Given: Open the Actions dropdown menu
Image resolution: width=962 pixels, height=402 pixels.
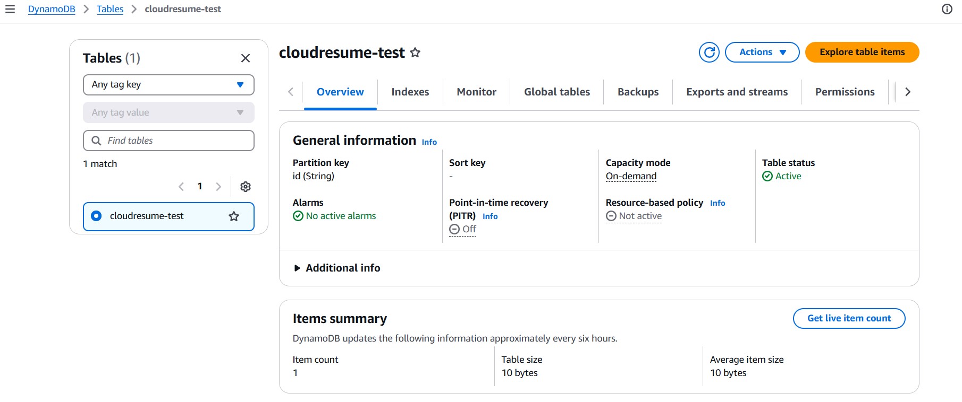Looking at the screenshot, I should [x=762, y=53].
